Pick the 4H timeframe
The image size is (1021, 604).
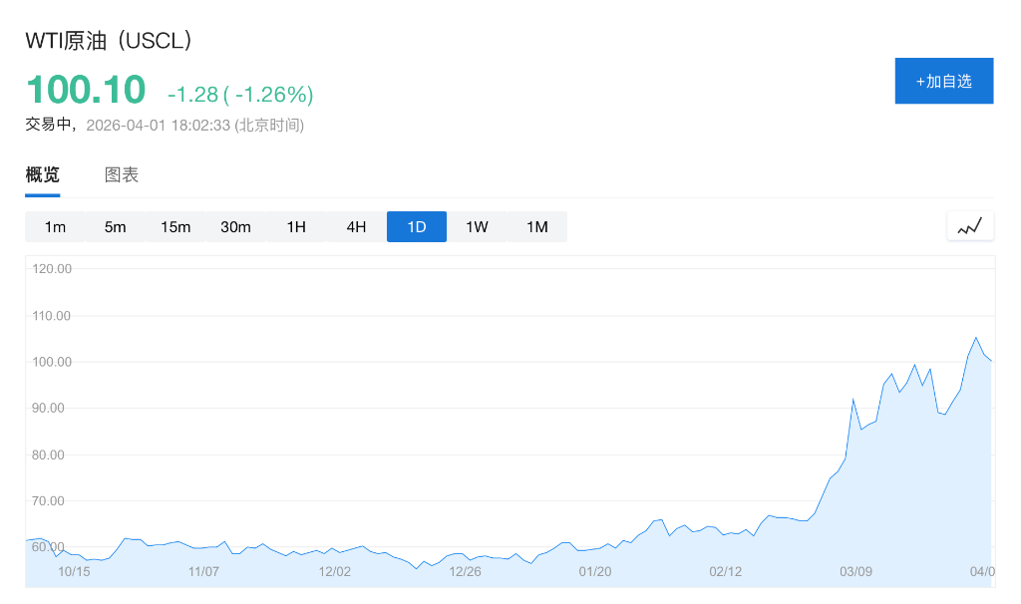pos(356,227)
